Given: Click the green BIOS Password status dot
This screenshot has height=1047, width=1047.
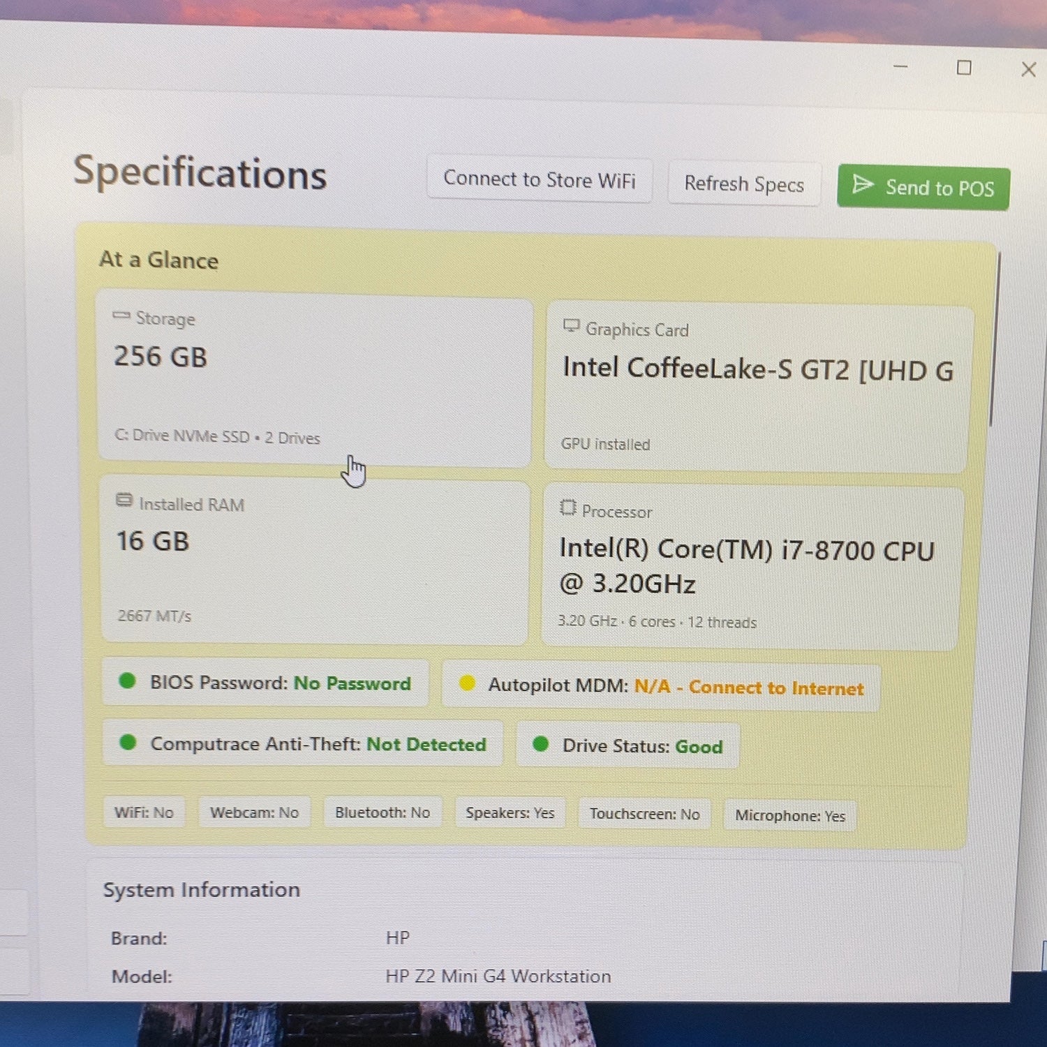Looking at the screenshot, I should [127, 680].
